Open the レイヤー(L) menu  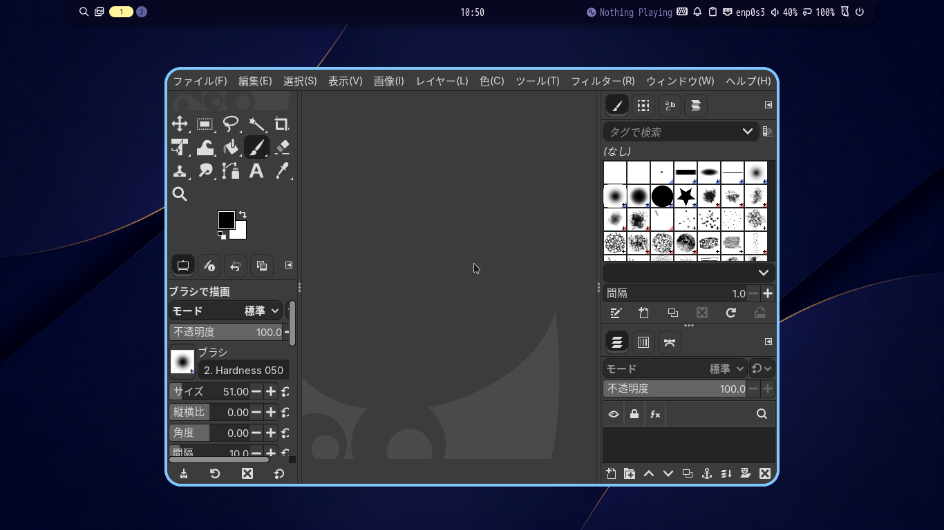pos(442,81)
